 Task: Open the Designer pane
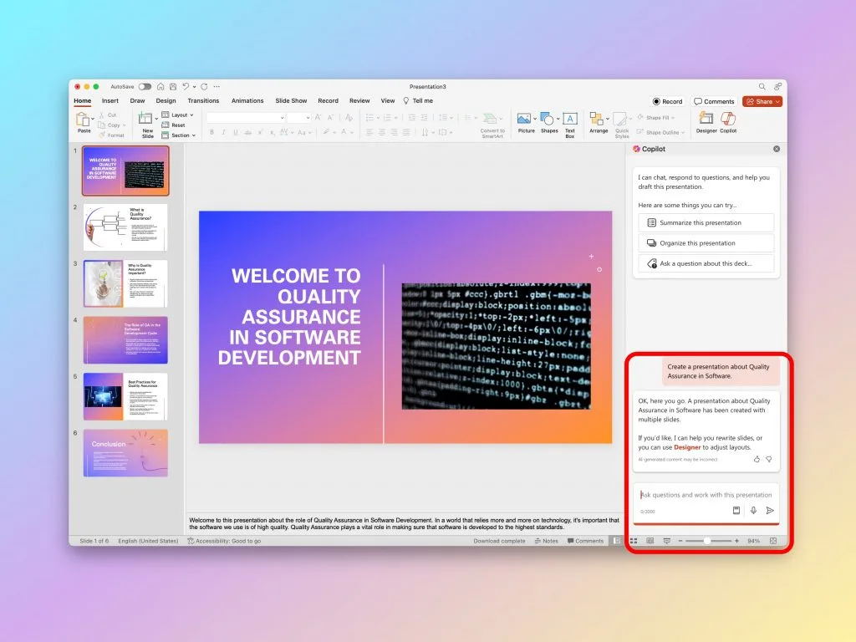(706, 122)
